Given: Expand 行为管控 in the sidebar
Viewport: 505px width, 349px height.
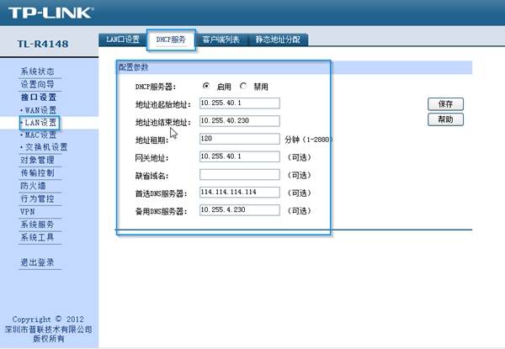Looking at the screenshot, I should coord(37,198).
